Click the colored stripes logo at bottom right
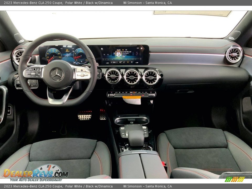252x189 pixels. pyautogui.click(x=235, y=179)
